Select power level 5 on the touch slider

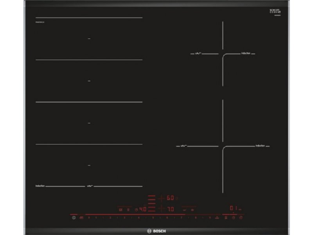click(x=153, y=218)
